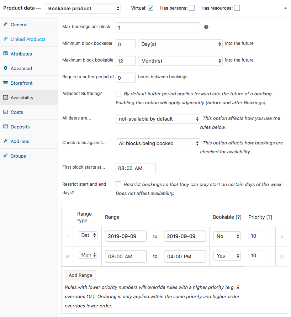
Task: Click the priority field in the date range row
Action: coord(257,236)
